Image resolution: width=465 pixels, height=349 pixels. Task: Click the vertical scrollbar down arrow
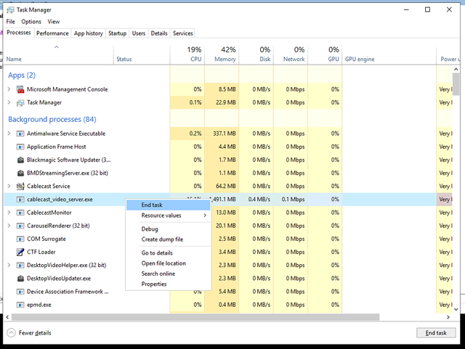click(456, 309)
